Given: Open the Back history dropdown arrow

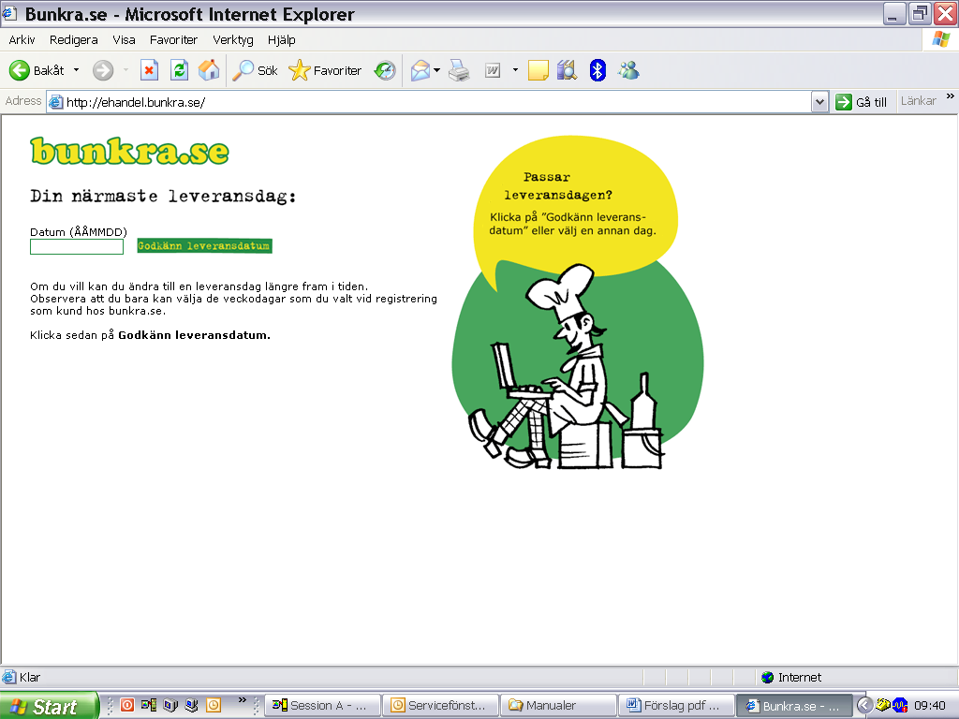Looking at the screenshot, I should coord(77,70).
